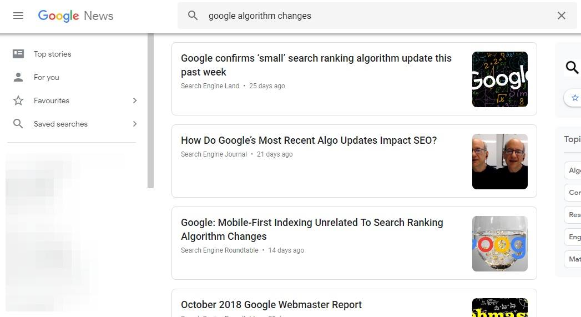The height and width of the screenshot is (317, 581).
Task: Clear the search query with X icon
Action: point(562,16)
